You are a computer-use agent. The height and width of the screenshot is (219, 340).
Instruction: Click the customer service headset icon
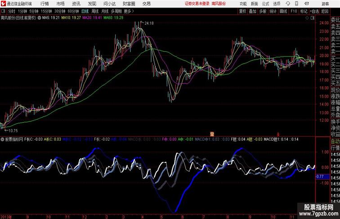tap(288, 4)
